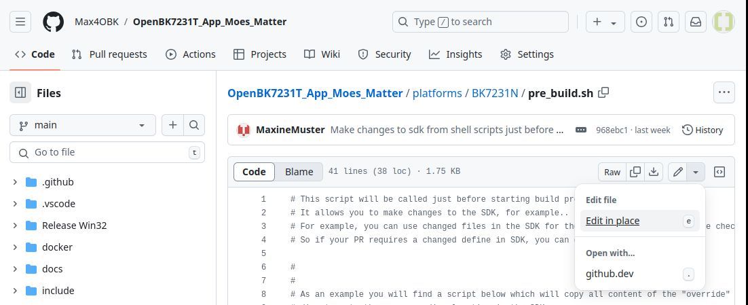Open the platforms breadcrumb link

(x=437, y=92)
